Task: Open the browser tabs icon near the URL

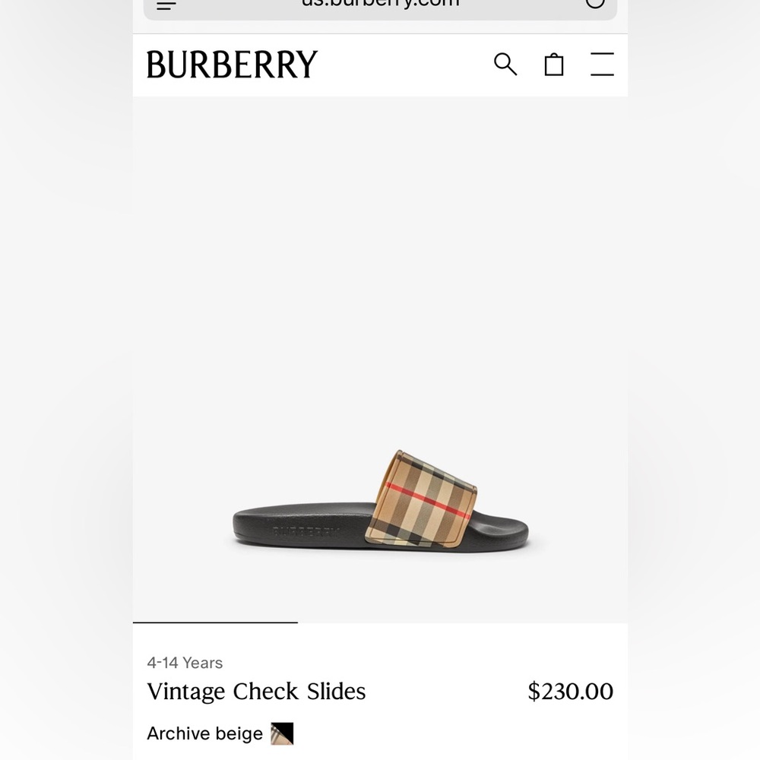Action: pyautogui.click(x=595, y=5)
